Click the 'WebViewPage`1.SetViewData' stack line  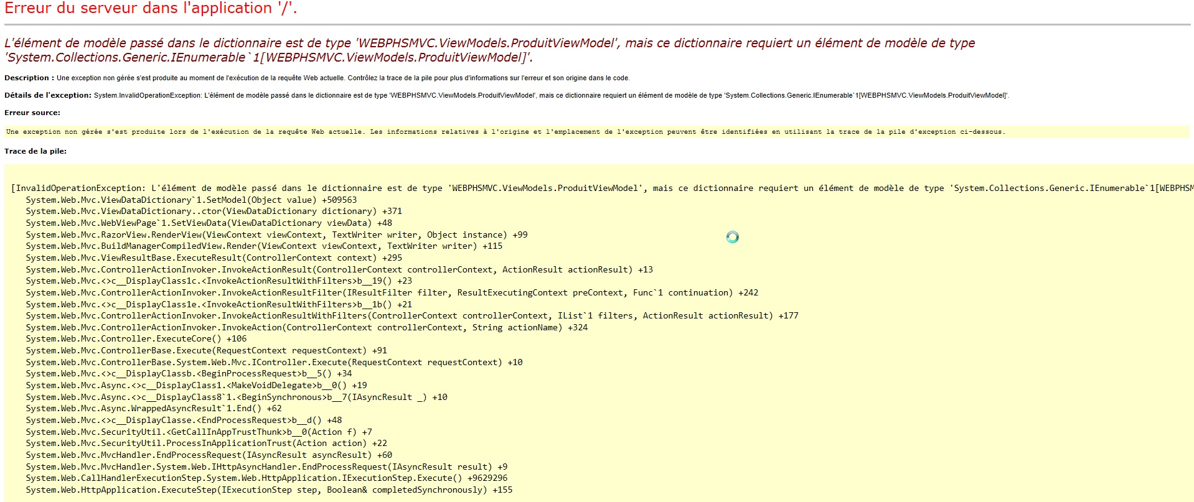click(209, 223)
